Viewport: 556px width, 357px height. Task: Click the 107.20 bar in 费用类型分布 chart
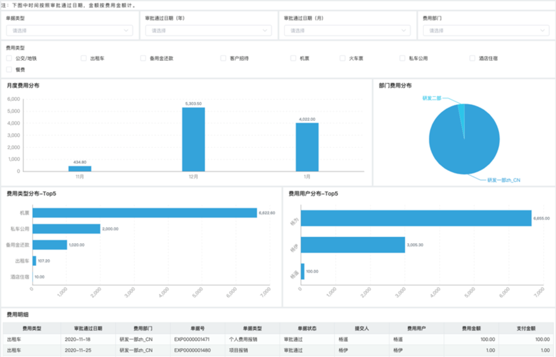34,261
